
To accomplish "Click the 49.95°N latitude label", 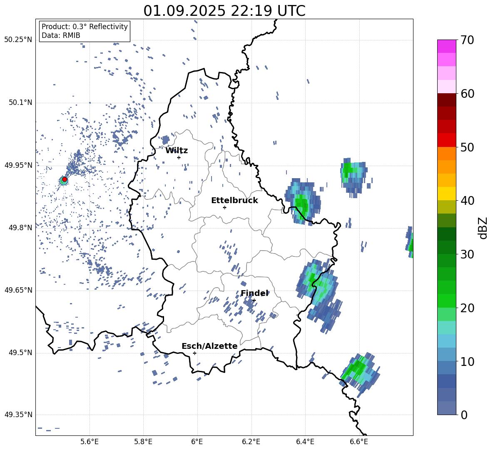I will click(x=18, y=165).
